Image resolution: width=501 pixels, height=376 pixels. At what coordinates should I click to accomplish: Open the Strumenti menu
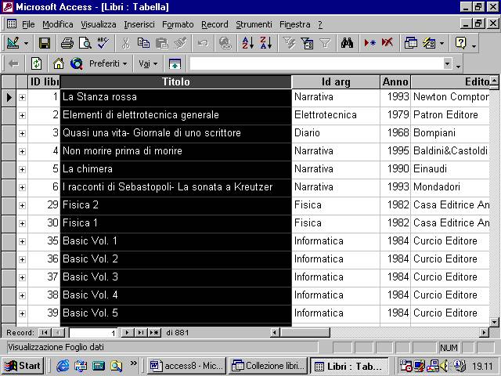click(254, 24)
